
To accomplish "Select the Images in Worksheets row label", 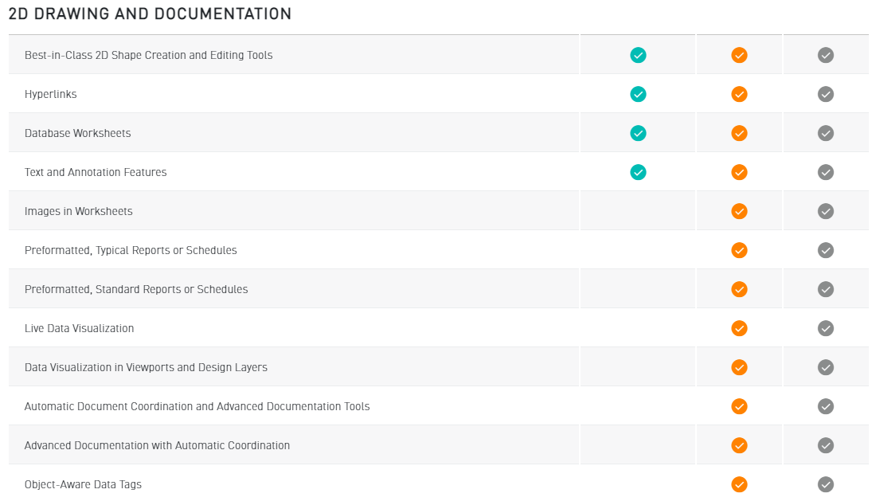I will click(x=79, y=211).
